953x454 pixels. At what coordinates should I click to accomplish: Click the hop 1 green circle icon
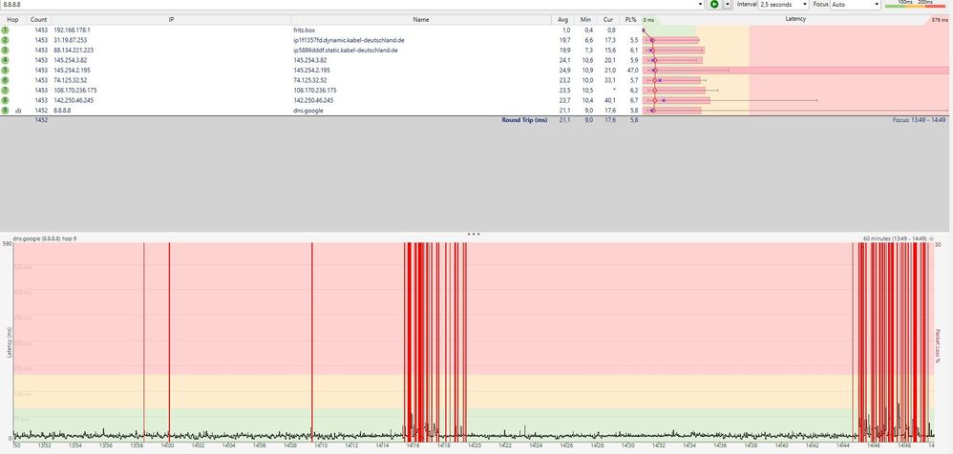6,30
